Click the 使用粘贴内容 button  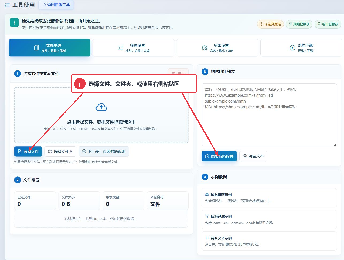coord(219,156)
